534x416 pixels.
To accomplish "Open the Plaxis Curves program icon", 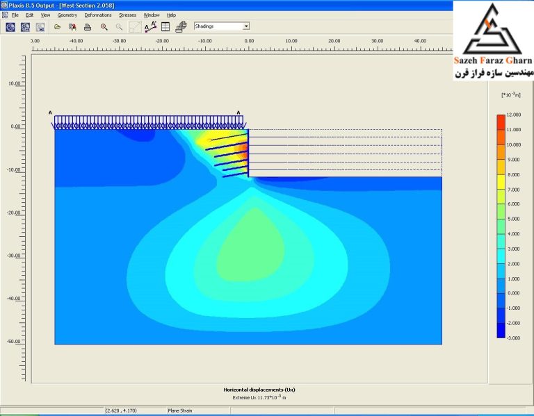I will click(x=40, y=27).
